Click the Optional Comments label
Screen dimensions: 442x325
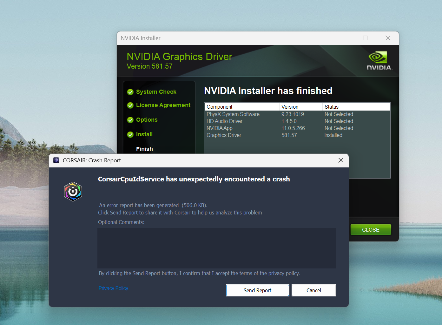click(121, 222)
